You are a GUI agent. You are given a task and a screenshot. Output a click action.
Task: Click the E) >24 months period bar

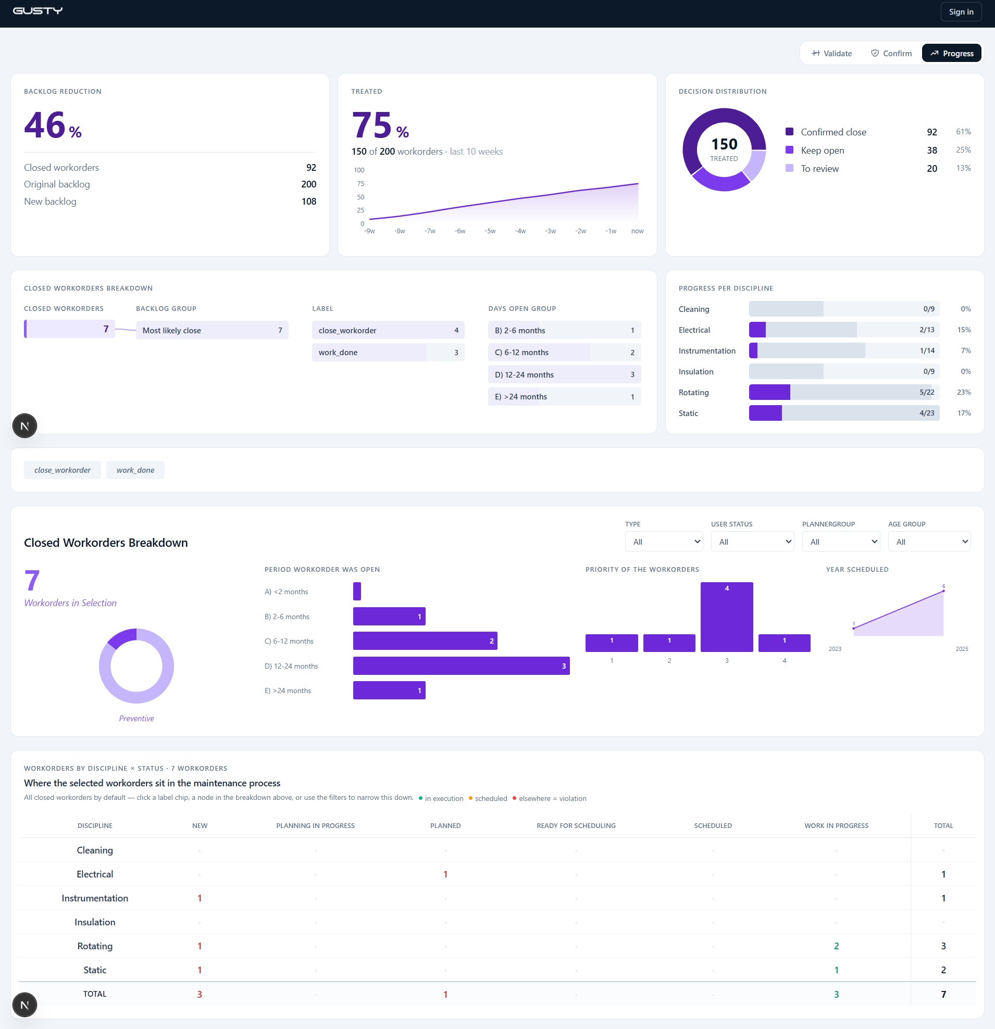(x=389, y=691)
